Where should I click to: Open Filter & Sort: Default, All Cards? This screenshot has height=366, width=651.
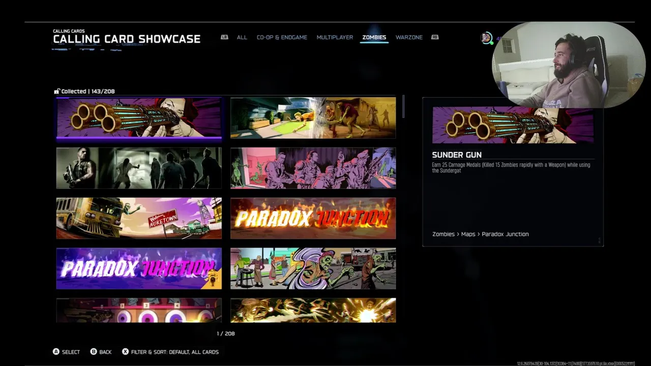point(175,352)
